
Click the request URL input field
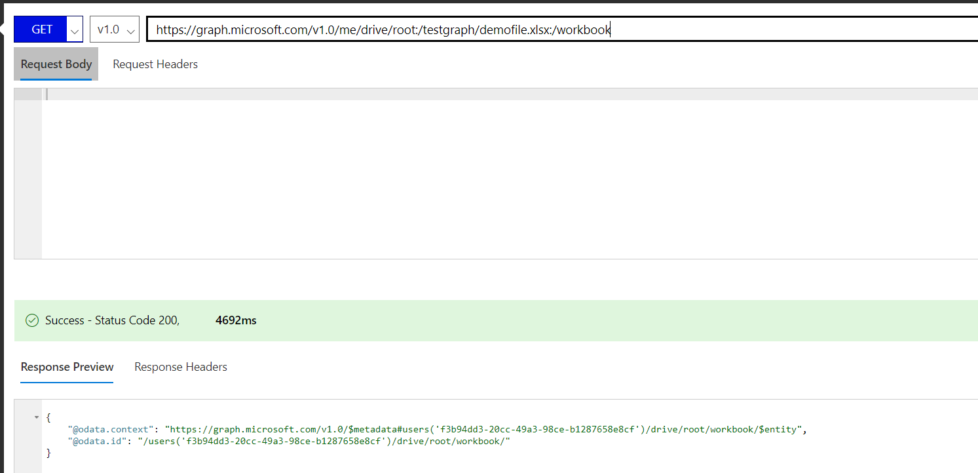[562, 29]
